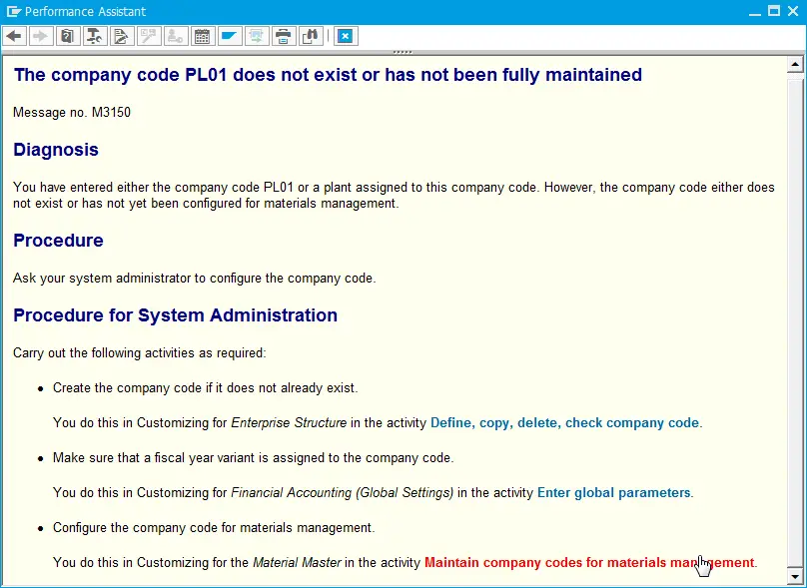Click the greyed user key icon
807x588 pixels.
point(176,37)
